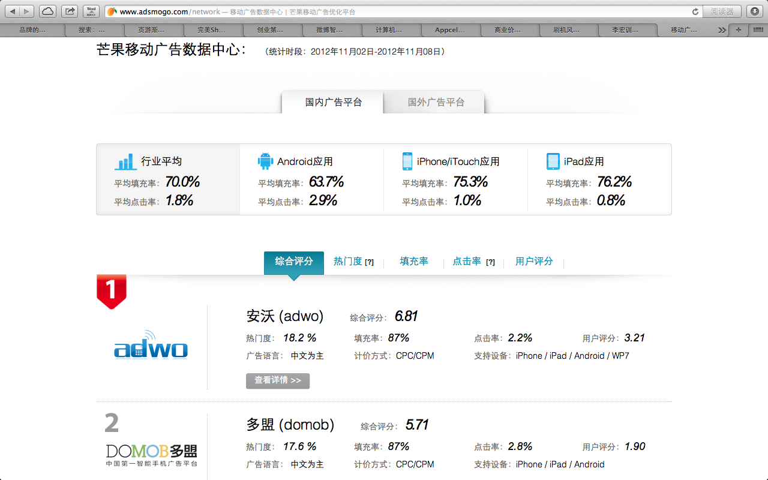
Task: Click the 统计时段 date range text
Action: 355,52
